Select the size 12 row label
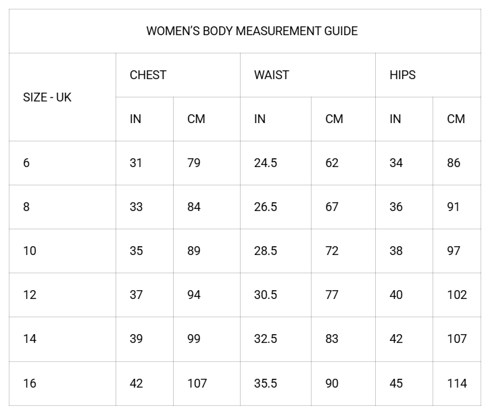The image size is (490, 414). pyautogui.click(x=30, y=295)
